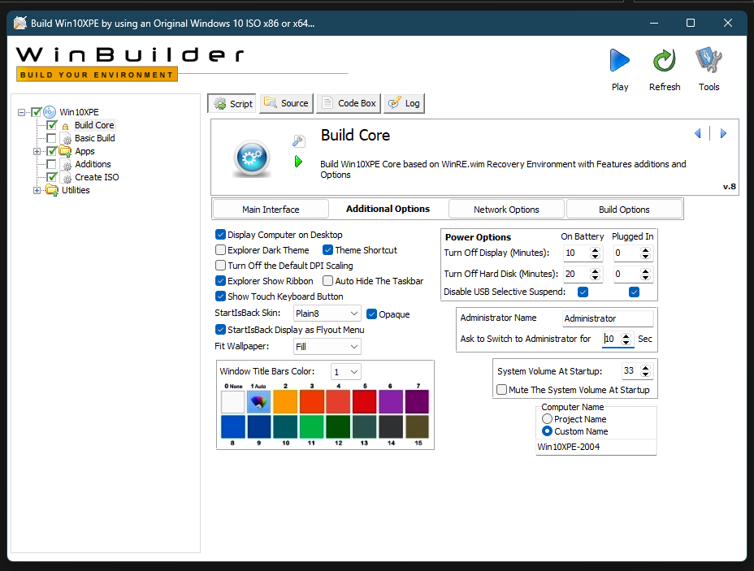Click the Administrator Name input field
Image resolution: width=754 pixels, height=571 pixels.
tap(608, 318)
